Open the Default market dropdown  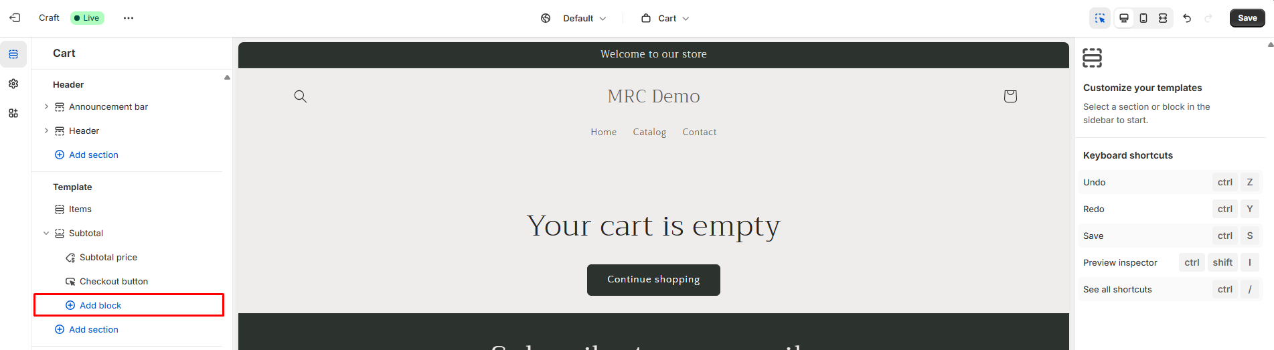[584, 18]
